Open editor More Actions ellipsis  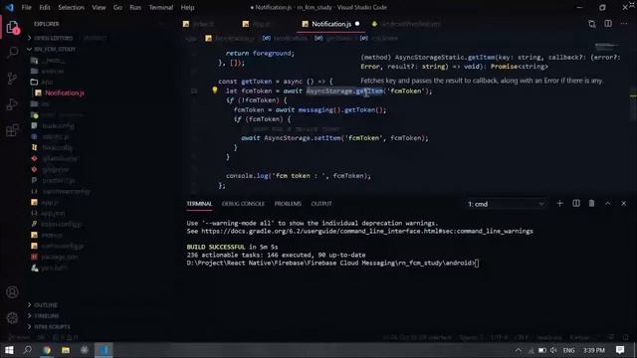(x=624, y=24)
